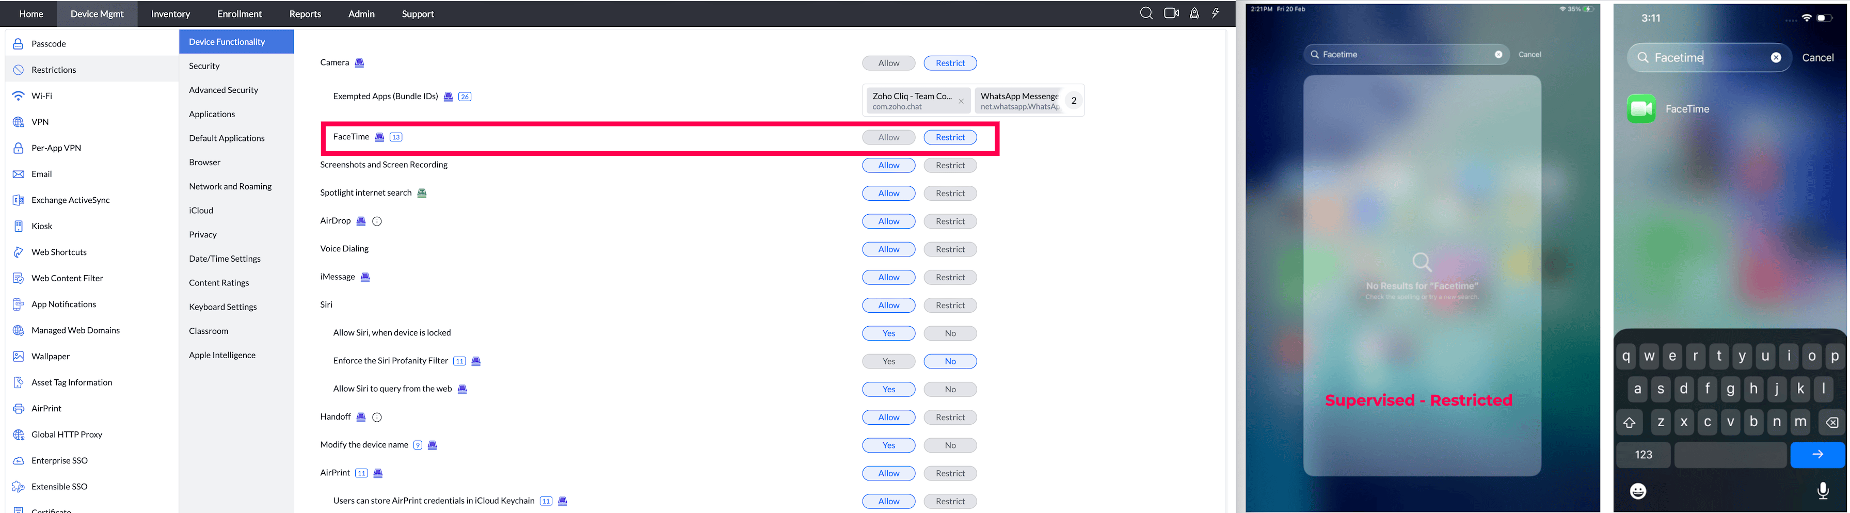1850x513 pixels.
Task: Choose Yes for Enforce the Siri Profanity Filter
Action: (888, 361)
